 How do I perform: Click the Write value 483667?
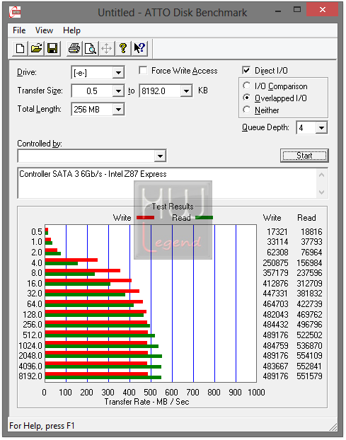pyautogui.click(x=275, y=366)
